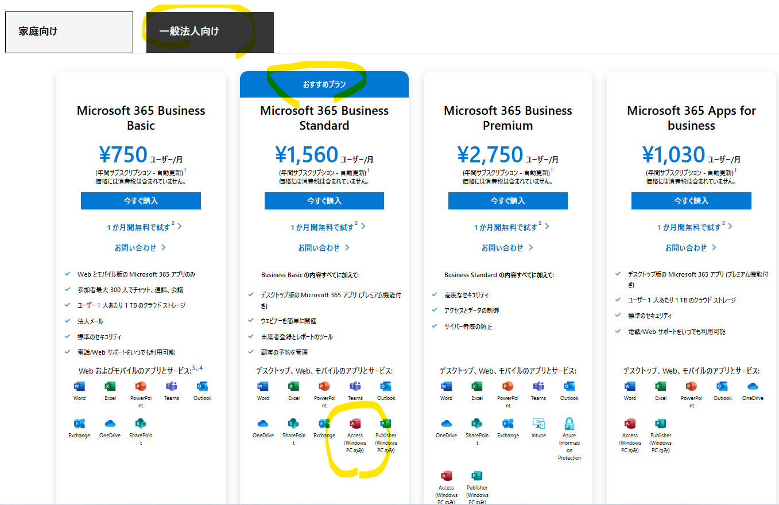Click お問い合わせ link in Business Premium card

[x=508, y=248]
